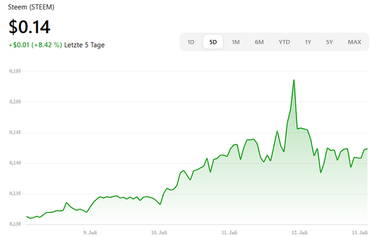This screenshot has width=378, height=237.
Task: Switch to the 1Y chart view
Action: (308, 42)
